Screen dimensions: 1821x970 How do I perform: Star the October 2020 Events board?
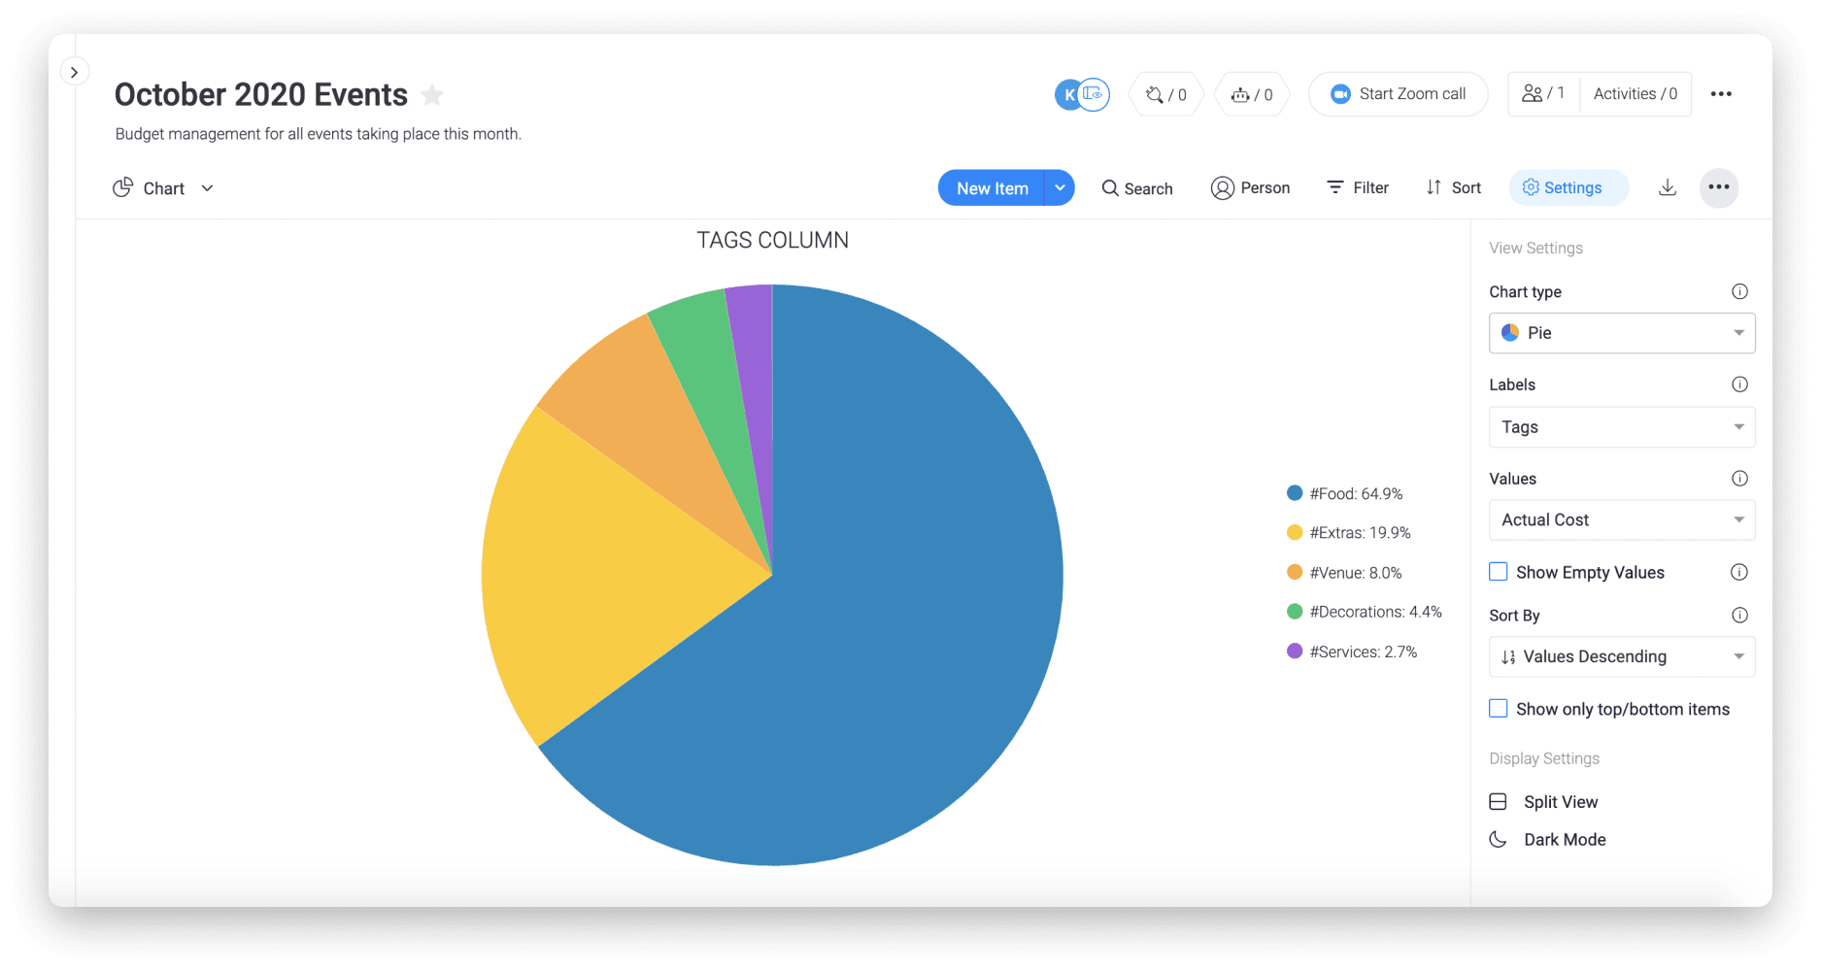pos(431,94)
